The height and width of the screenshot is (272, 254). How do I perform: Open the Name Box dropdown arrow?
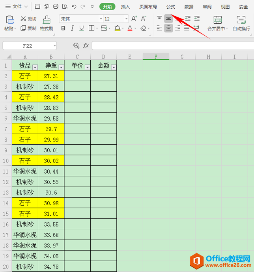click(x=55, y=46)
